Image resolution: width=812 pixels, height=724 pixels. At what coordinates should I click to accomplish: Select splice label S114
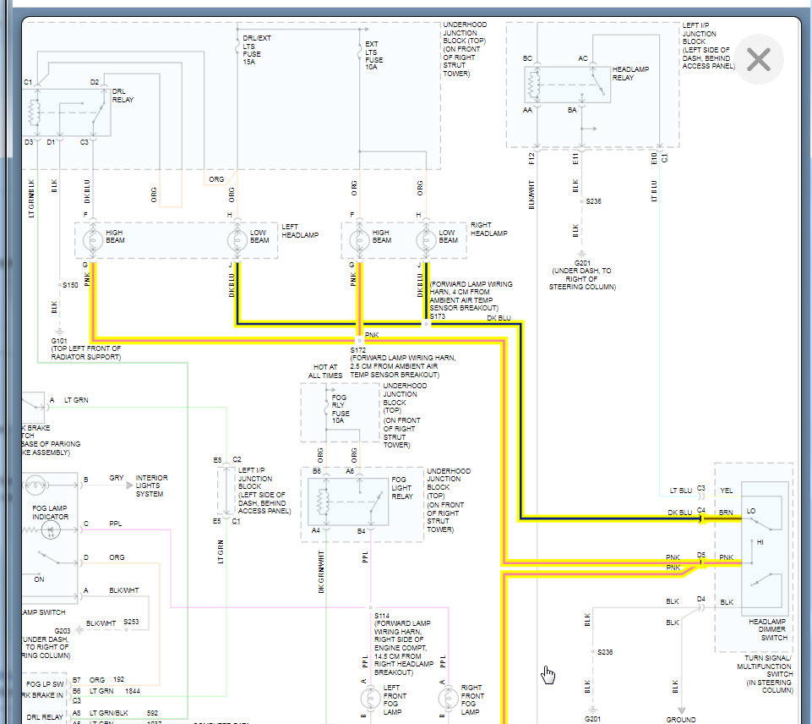[382, 616]
